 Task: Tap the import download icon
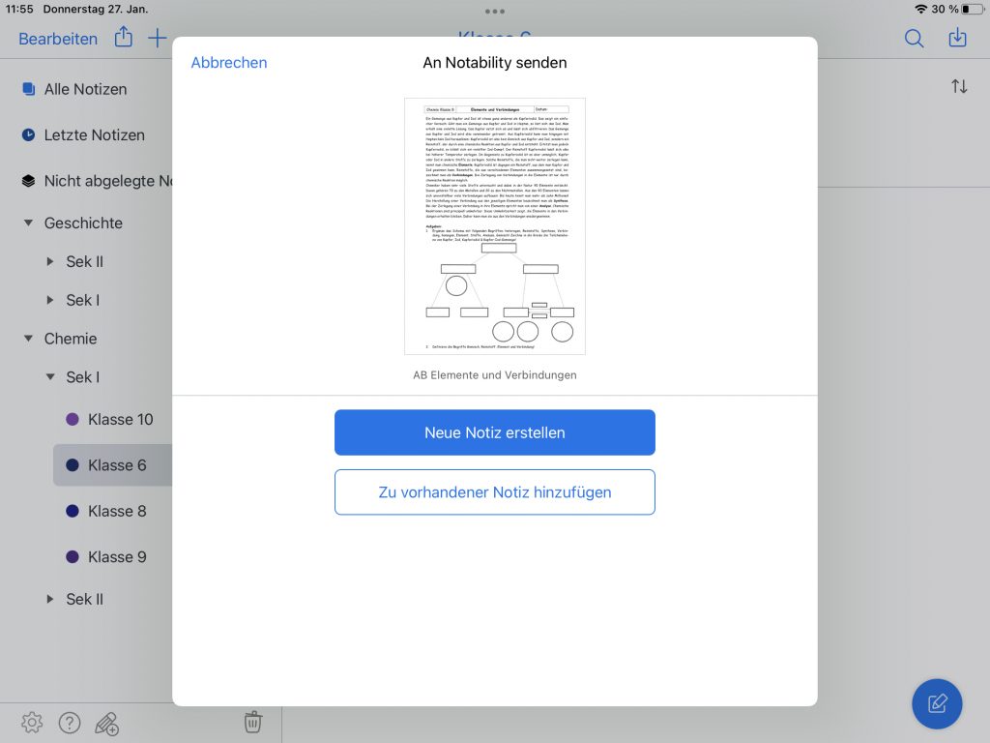(x=957, y=39)
